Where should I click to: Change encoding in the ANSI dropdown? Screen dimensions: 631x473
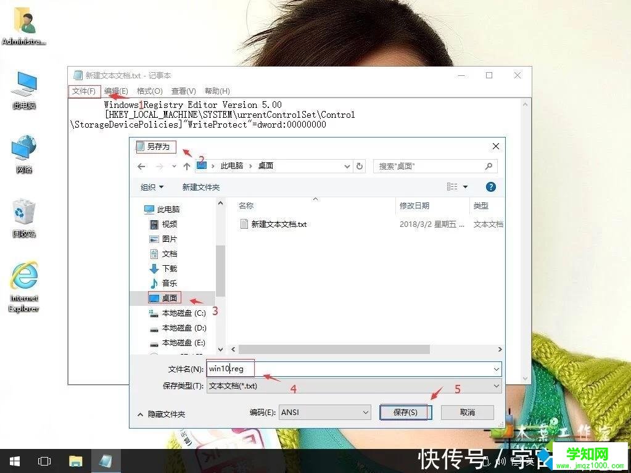pyautogui.click(x=324, y=412)
